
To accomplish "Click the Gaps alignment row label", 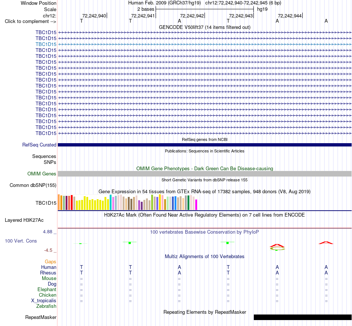I will pos(50,261).
